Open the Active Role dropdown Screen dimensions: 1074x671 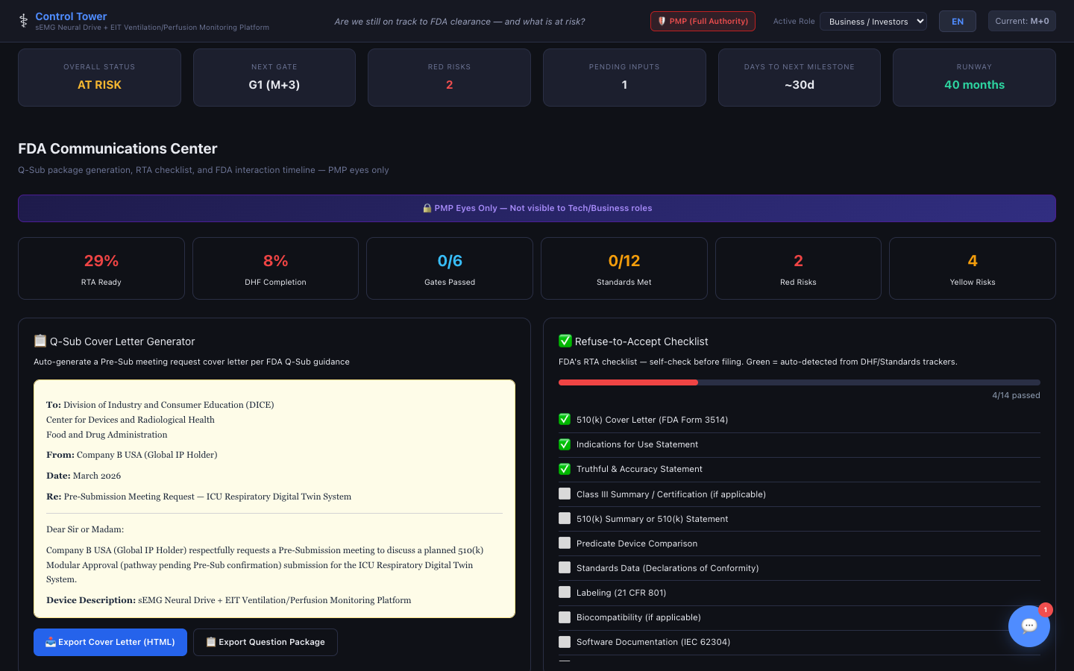pyautogui.click(x=873, y=22)
